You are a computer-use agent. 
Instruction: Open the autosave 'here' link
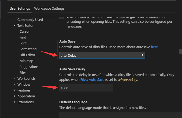point(154,47)
